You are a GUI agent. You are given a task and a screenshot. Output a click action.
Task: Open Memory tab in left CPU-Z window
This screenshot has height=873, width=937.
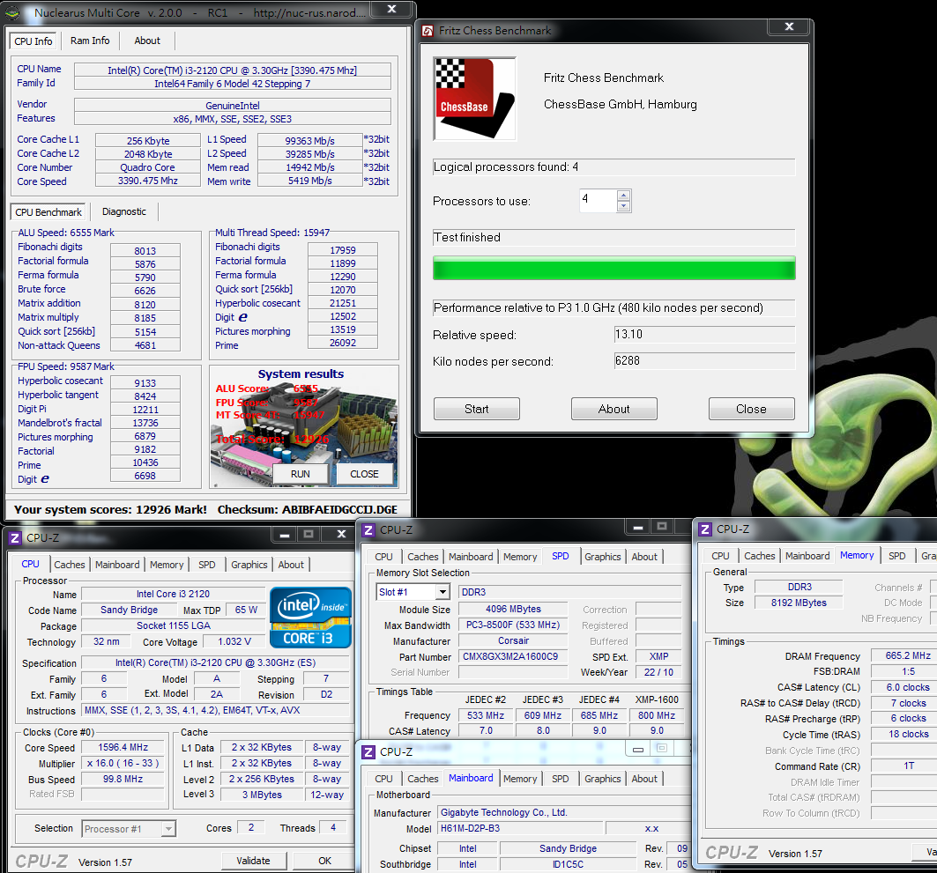click(167, 565)
